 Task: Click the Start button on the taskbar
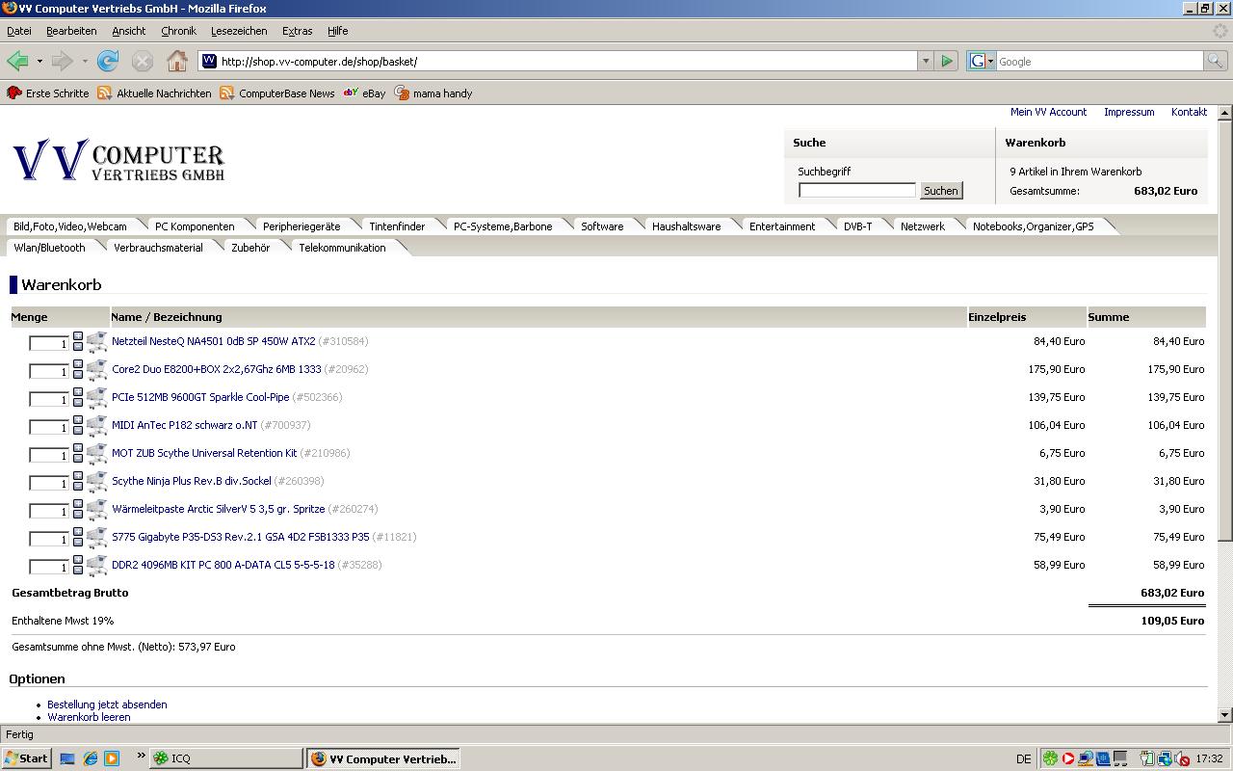[26, 758]
